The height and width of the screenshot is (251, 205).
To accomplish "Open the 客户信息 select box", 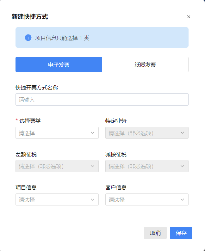I will (x=147, y=199).
